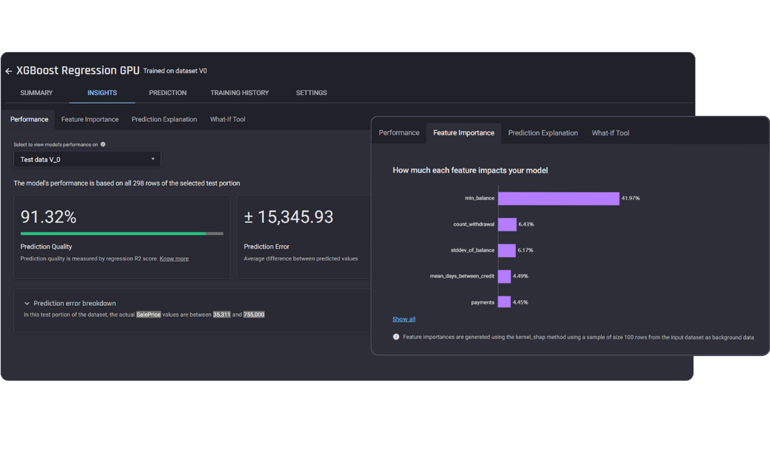Click the info icon beside feature importances note

pyautogui.click(x=396, y=337)
